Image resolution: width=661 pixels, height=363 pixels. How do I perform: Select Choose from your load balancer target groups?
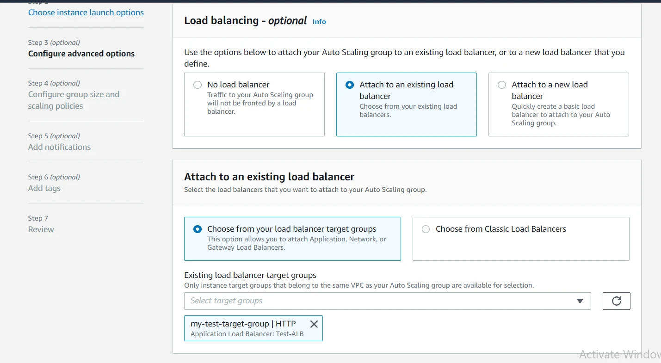198,228
